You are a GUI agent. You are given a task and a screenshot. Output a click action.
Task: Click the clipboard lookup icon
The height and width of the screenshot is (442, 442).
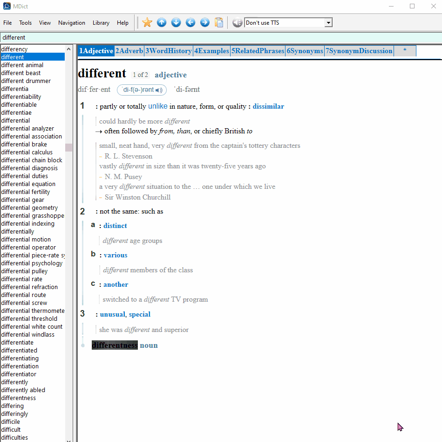click(219, 22)
